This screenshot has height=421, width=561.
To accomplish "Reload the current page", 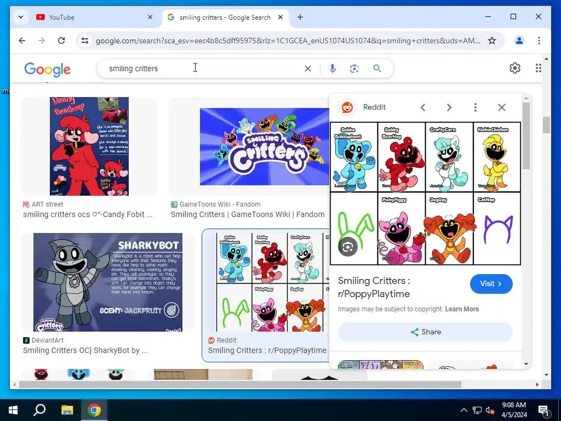I will click(61, 41).
